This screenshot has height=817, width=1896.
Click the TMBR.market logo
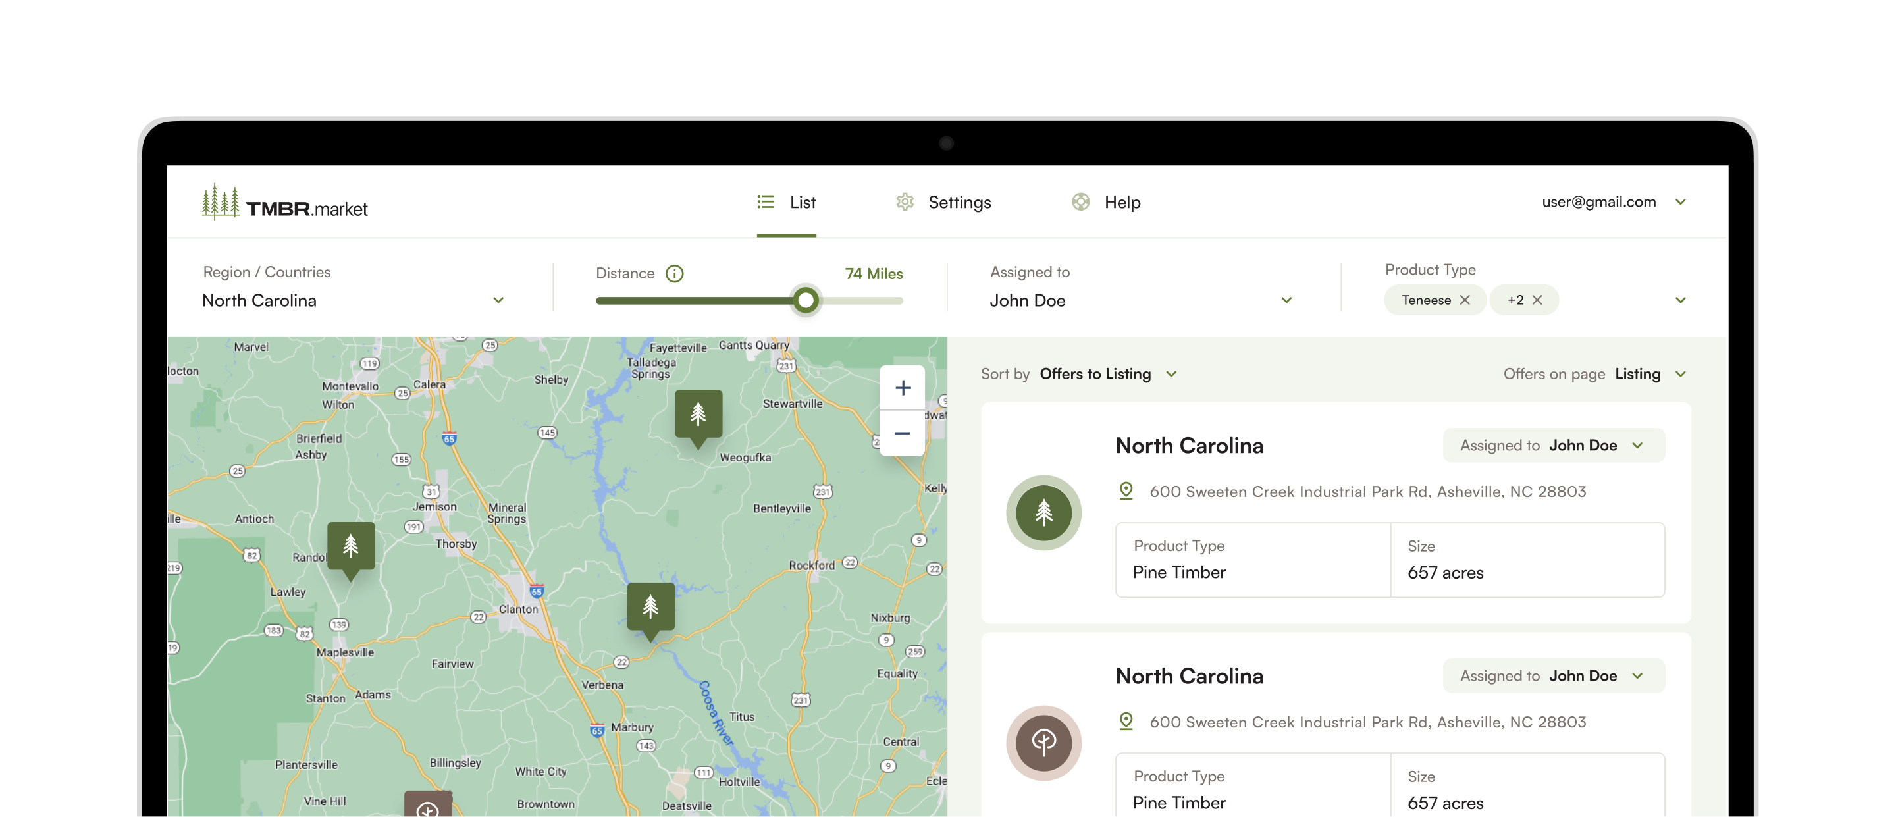[285, 202]
